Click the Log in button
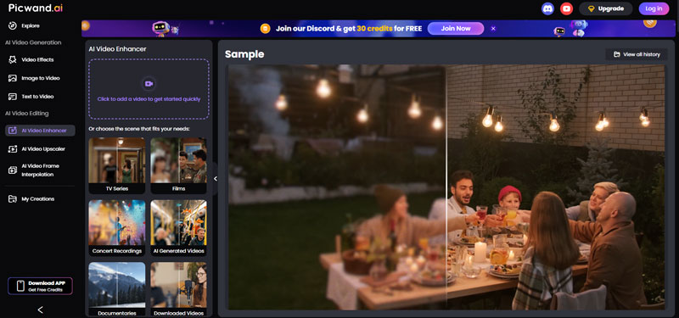 [654, 8]
